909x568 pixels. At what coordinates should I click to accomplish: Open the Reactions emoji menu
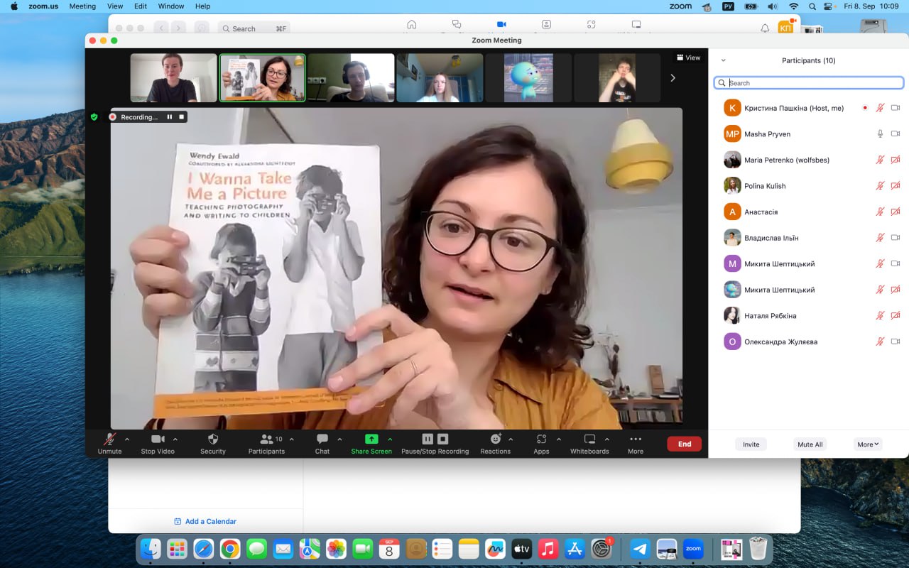tap(496, 439)
